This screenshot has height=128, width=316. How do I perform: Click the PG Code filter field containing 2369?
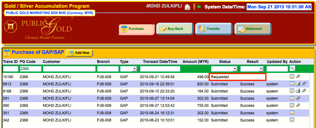[x=30, y=69]
